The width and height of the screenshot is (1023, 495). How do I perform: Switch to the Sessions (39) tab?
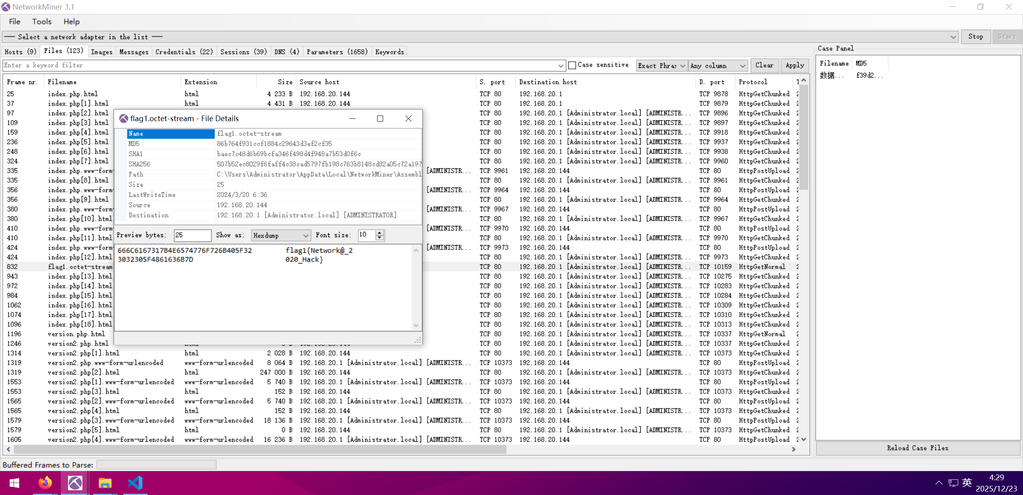click(x=244, y=52)
